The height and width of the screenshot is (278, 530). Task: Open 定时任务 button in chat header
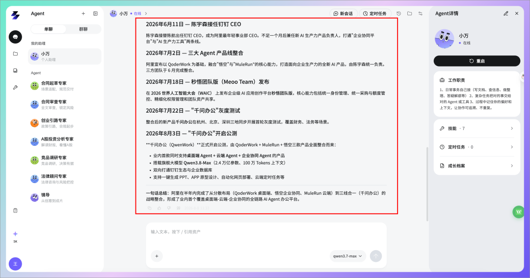pos(375,14)
